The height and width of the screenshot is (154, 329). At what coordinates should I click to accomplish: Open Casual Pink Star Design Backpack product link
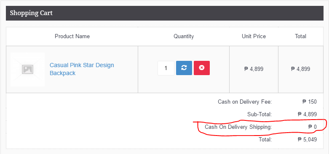[82, 69]
